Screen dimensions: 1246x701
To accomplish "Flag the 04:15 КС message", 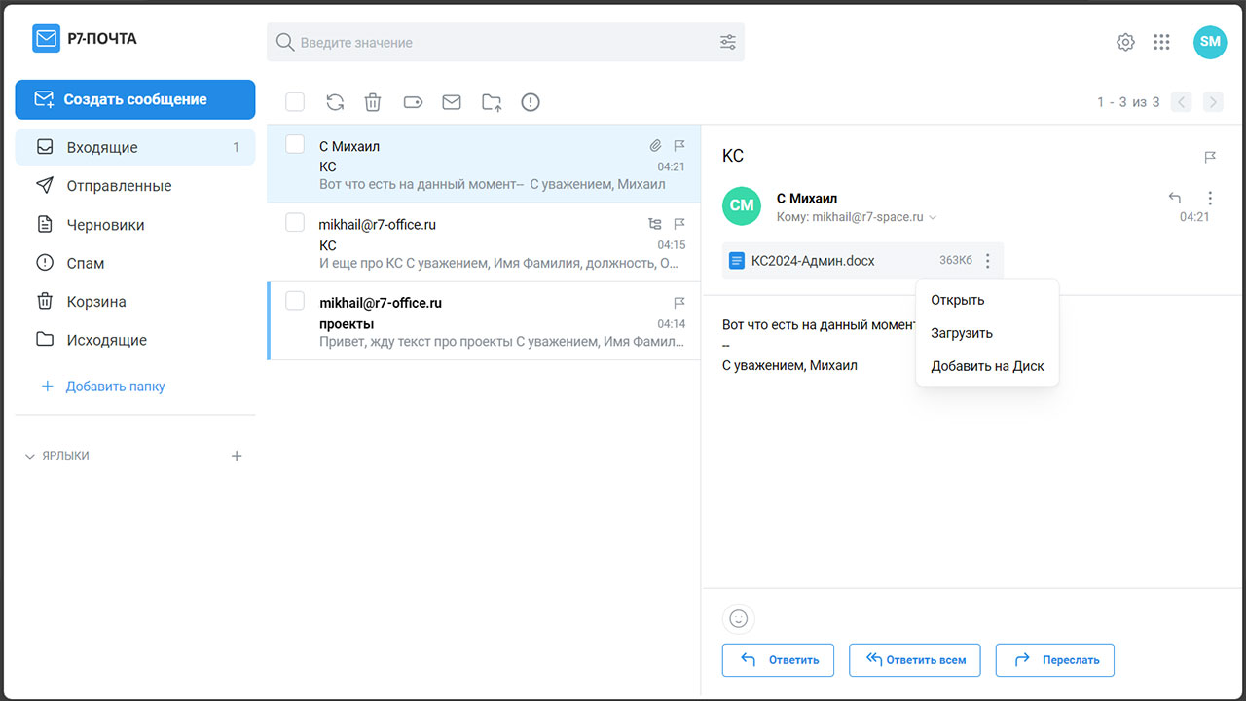I will click(x=679, y=224).
